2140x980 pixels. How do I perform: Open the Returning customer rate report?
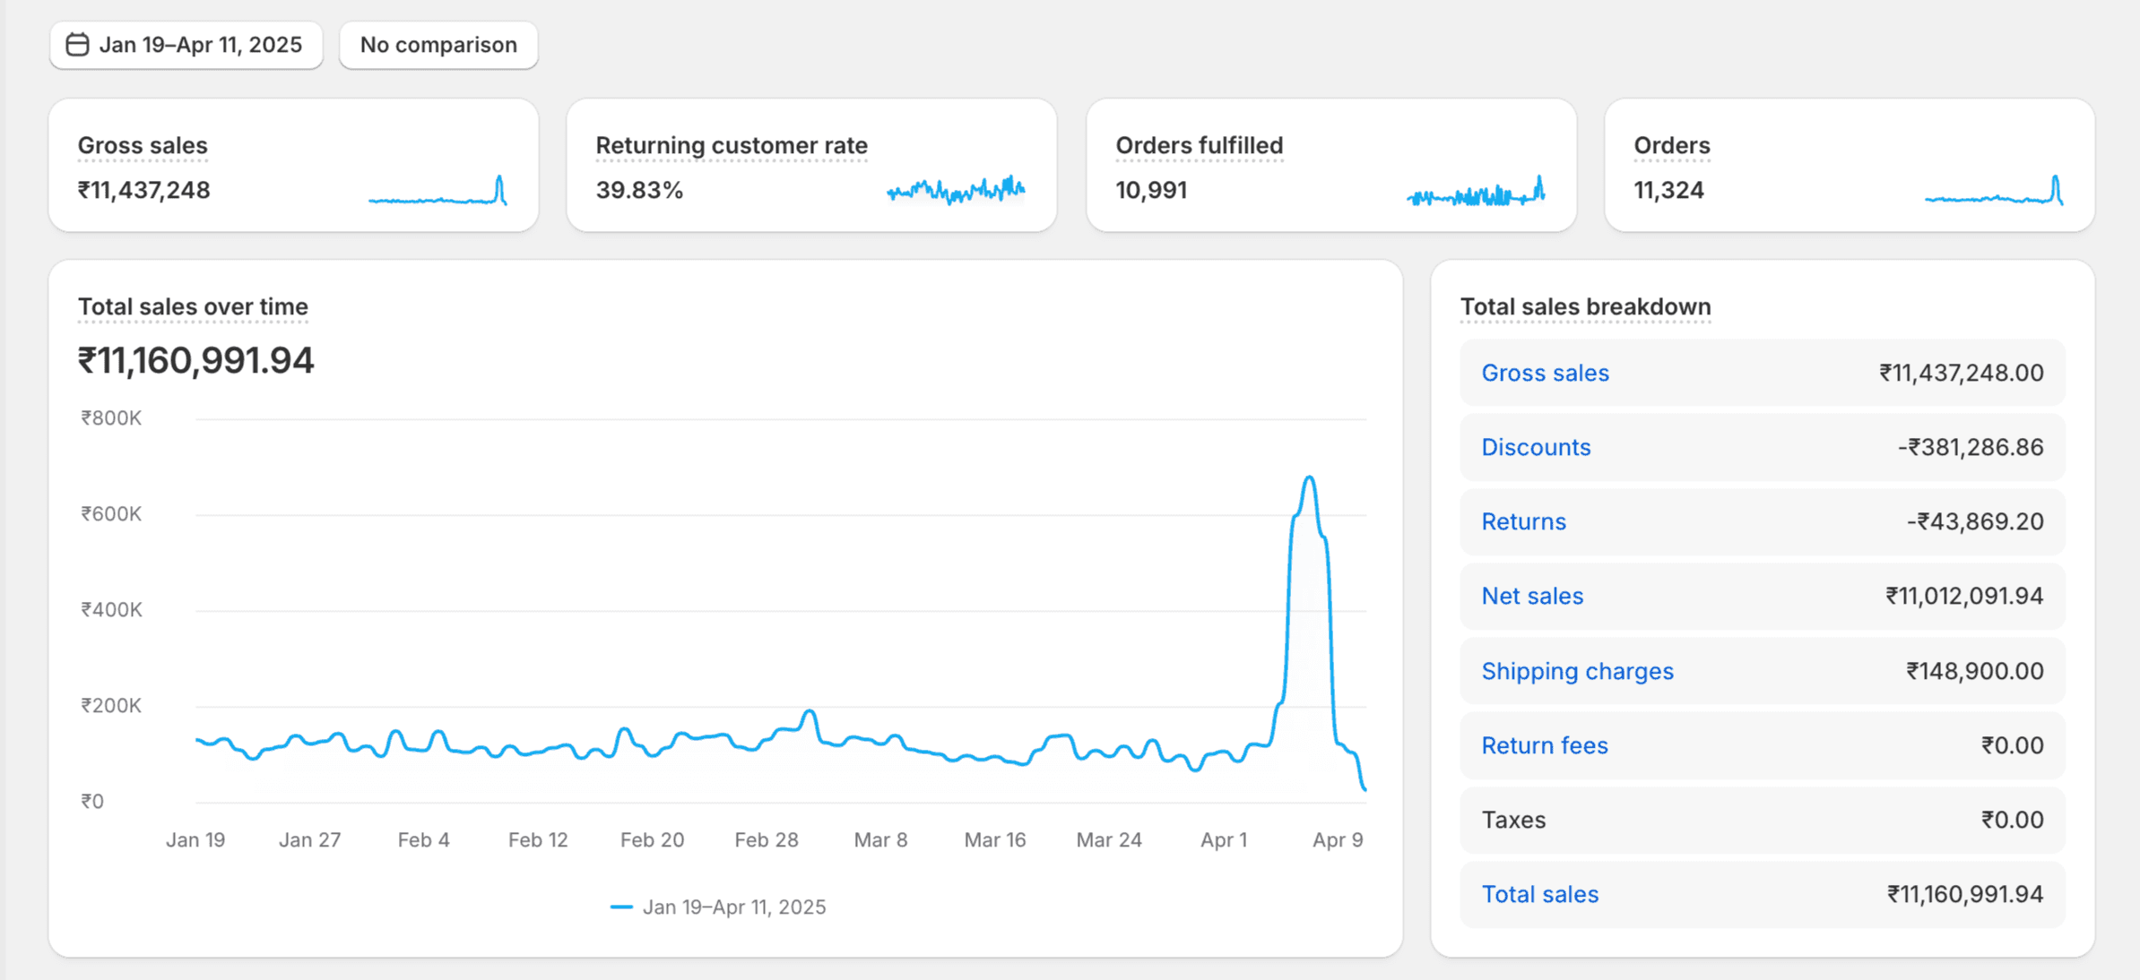pyautogui.click(x=732, y=145)
